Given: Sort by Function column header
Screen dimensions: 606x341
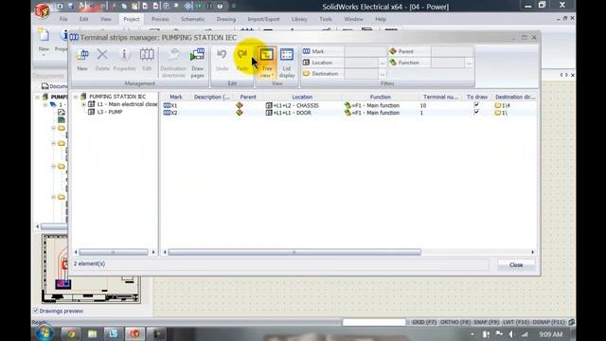Looking at the screenshot, I should [x=381, y=97].
